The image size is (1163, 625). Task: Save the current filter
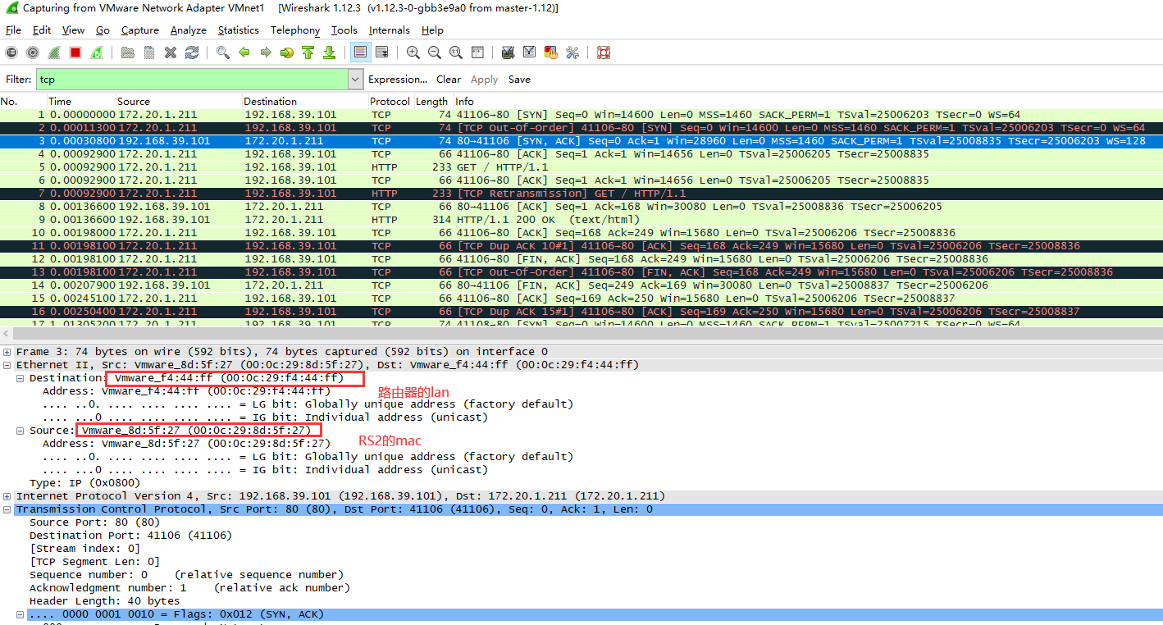click(x=519, y=80)
